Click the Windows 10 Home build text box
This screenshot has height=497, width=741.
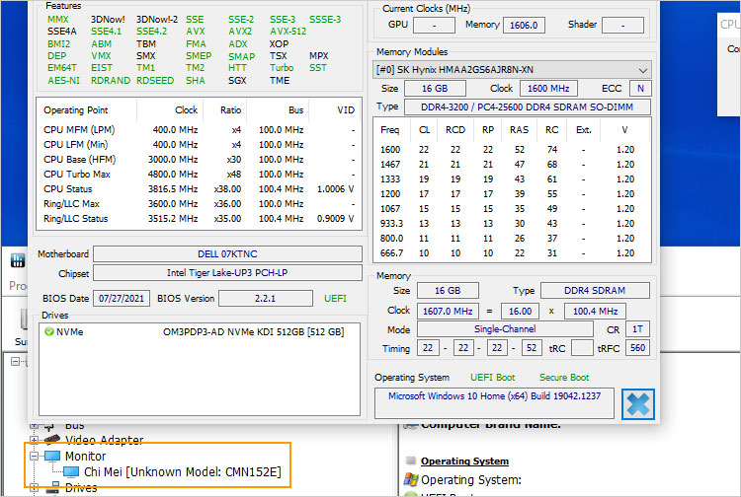coord(494,402)
